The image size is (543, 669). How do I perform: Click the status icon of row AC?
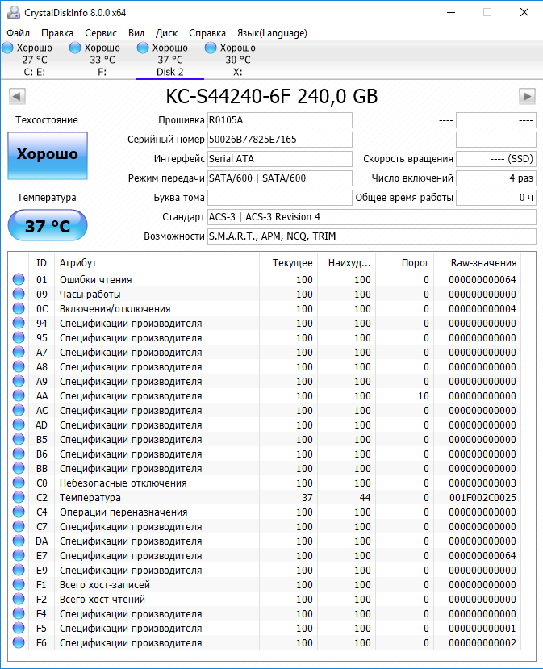tap(19, 410)
